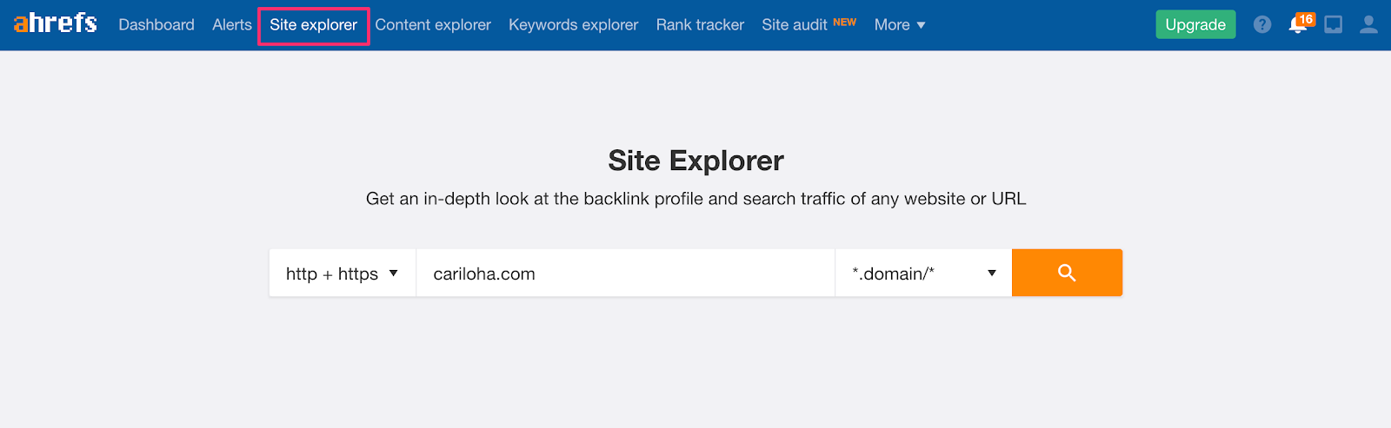Open the user account profile icon
Screen dimensions: 1391x428
click(x=1368, y=25)
